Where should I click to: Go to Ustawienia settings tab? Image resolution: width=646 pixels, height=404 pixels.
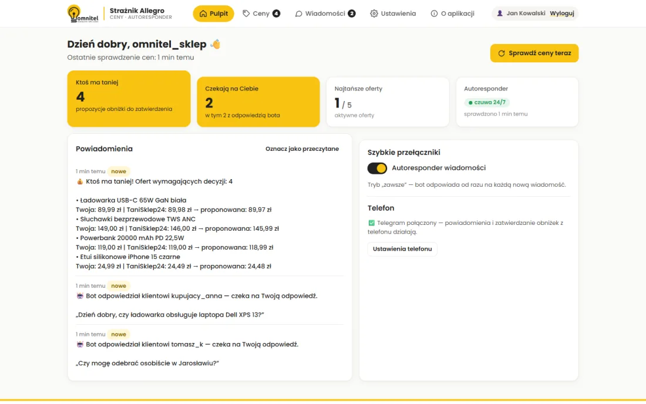click(393, 14)
